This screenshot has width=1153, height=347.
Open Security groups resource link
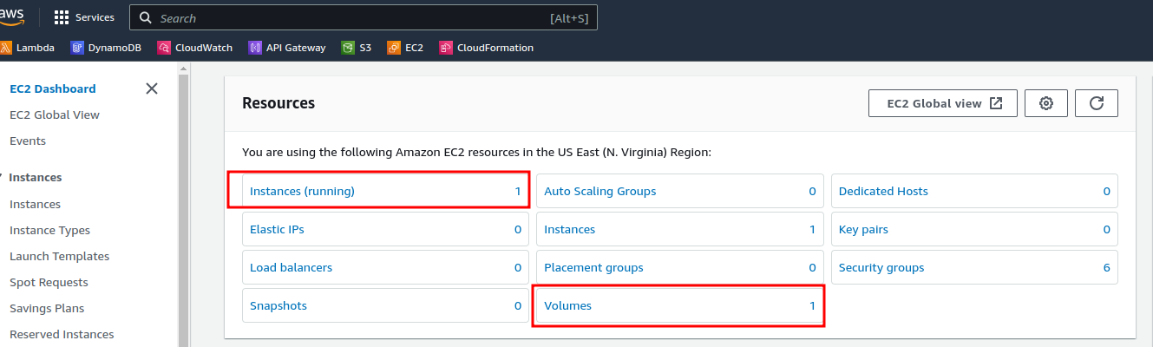coord(881,267)
